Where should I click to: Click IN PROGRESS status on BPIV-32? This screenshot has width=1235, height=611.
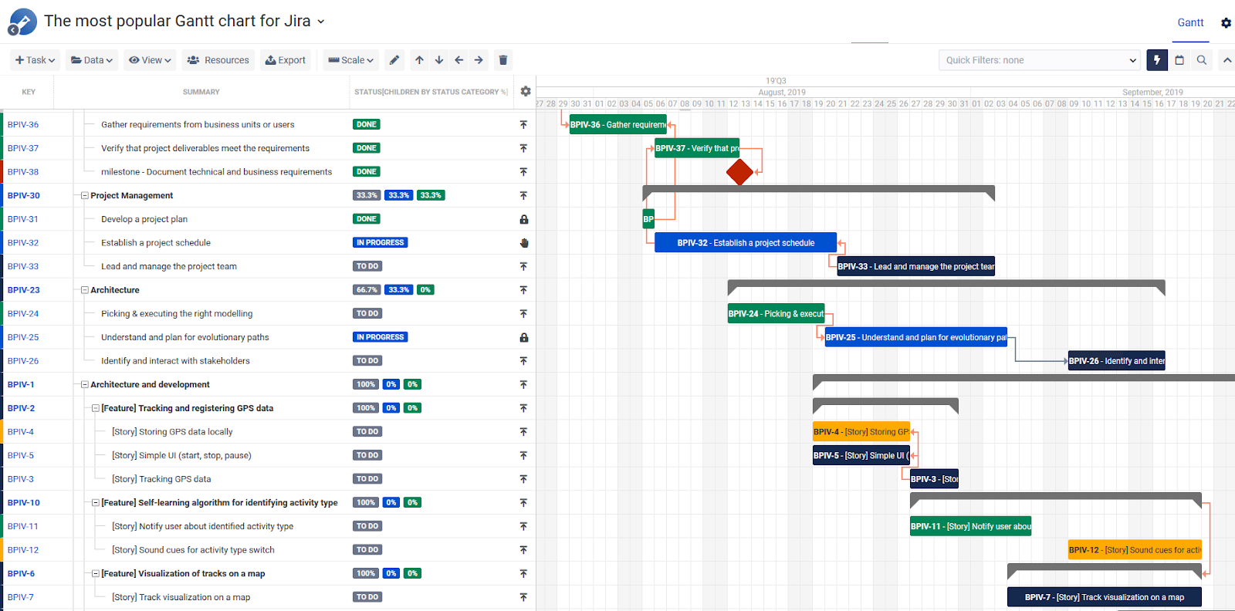381,242
